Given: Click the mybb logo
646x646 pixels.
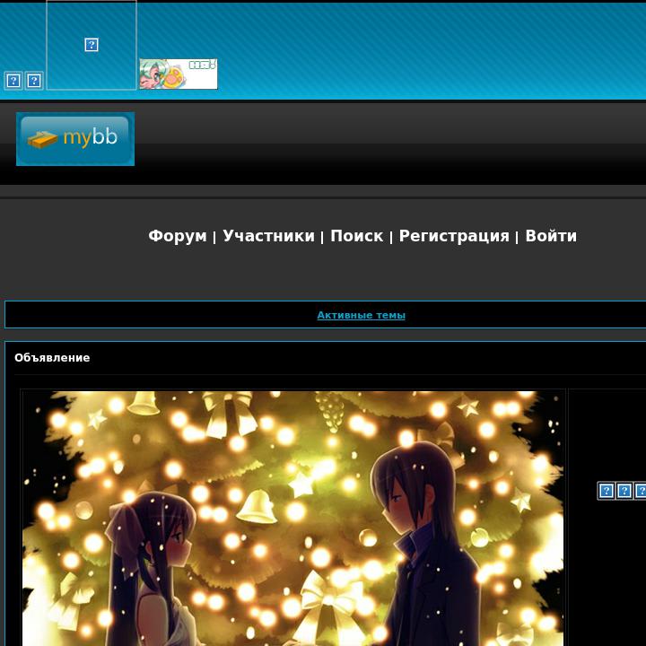Looking at the screenshot, I should click(x=75, y=139).
